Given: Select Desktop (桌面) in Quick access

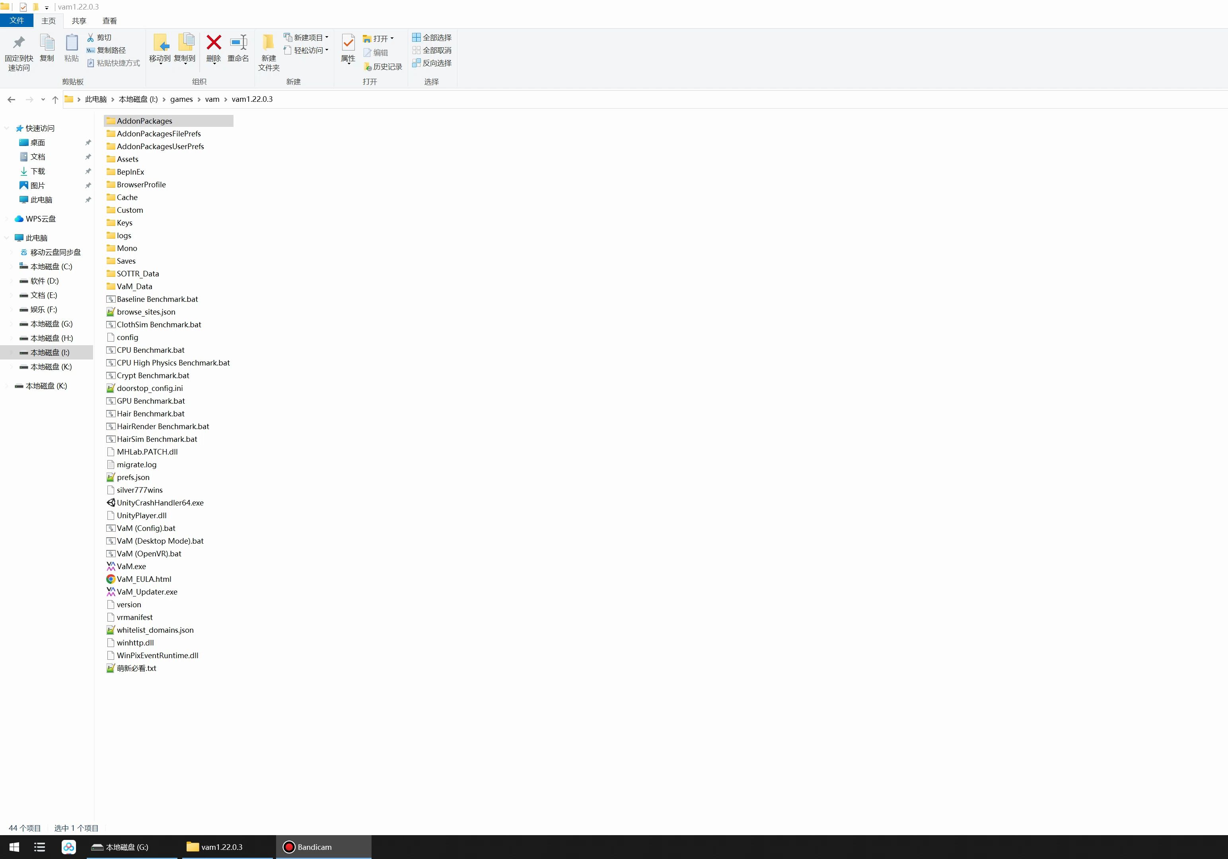Looking at the screenshot, I should click(x=37, y=143).
